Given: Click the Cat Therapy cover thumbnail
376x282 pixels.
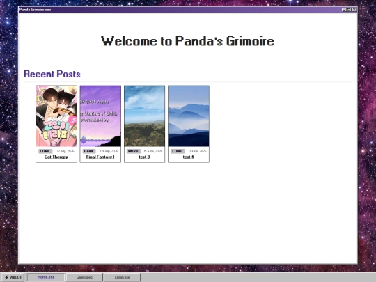Looking at the screenshot, I should click(56, 116).
